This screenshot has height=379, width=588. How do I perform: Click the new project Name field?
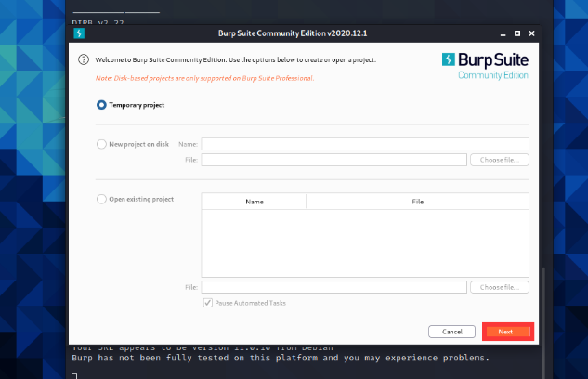365,144
